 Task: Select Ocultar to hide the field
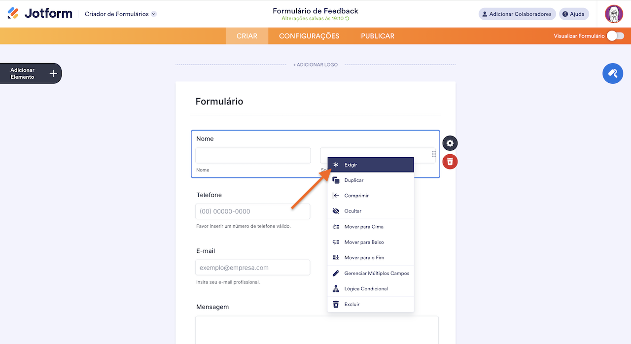(353, 211)
